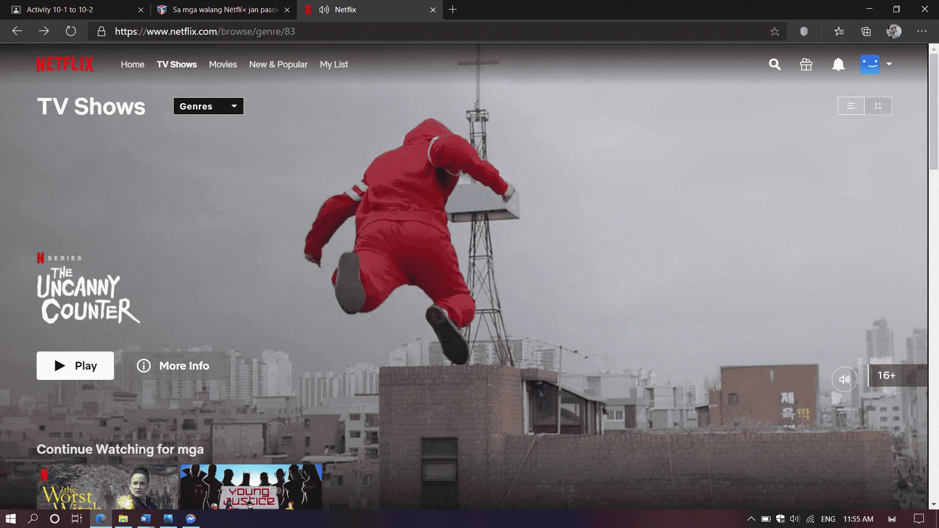Open Favorites list icon
Screen dimensions: 939x528
(839, 31)
